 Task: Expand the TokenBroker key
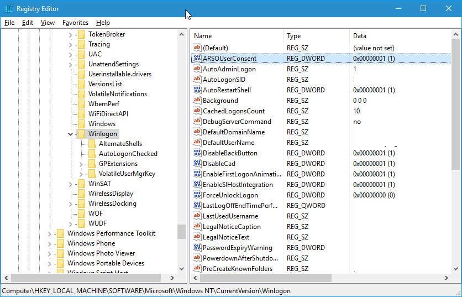point(70,35)
